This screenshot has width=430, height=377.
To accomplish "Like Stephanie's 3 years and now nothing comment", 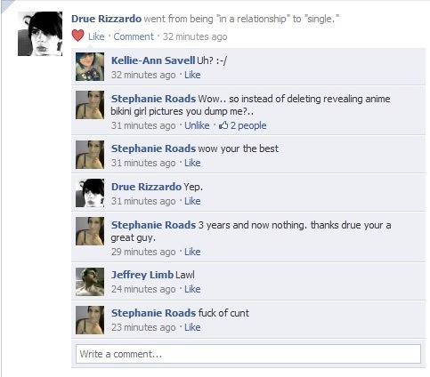I will point(192,252).
